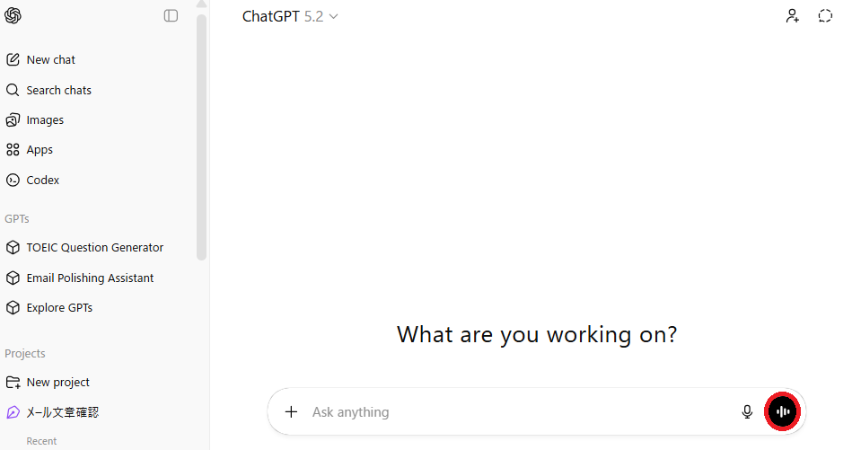Viewport: 852px width, 450px height.
Task: Turn on temporary chat with dashed-circle icon
Action: tap(825, 16)
